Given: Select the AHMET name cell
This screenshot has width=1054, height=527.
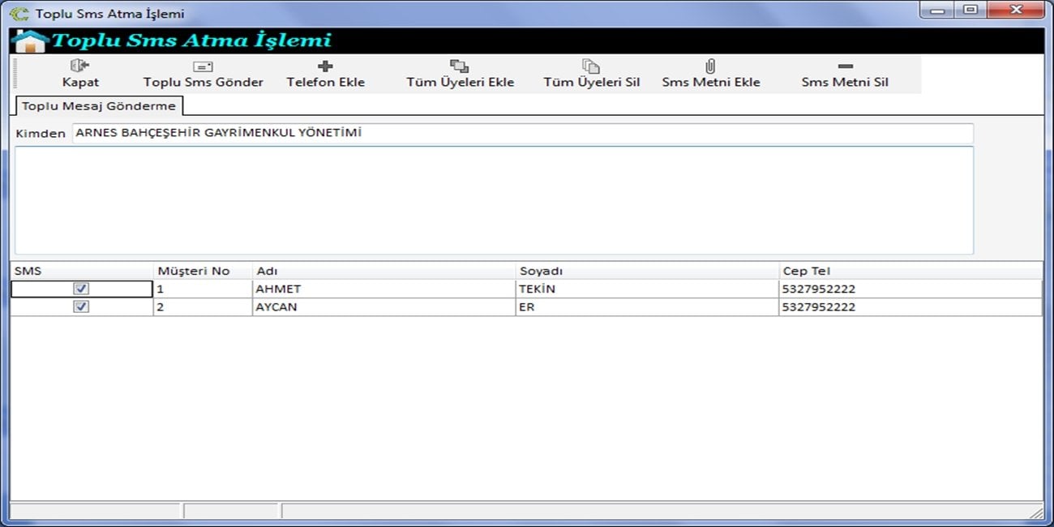Looking at the screenshot, I should (x=383, y=289).
